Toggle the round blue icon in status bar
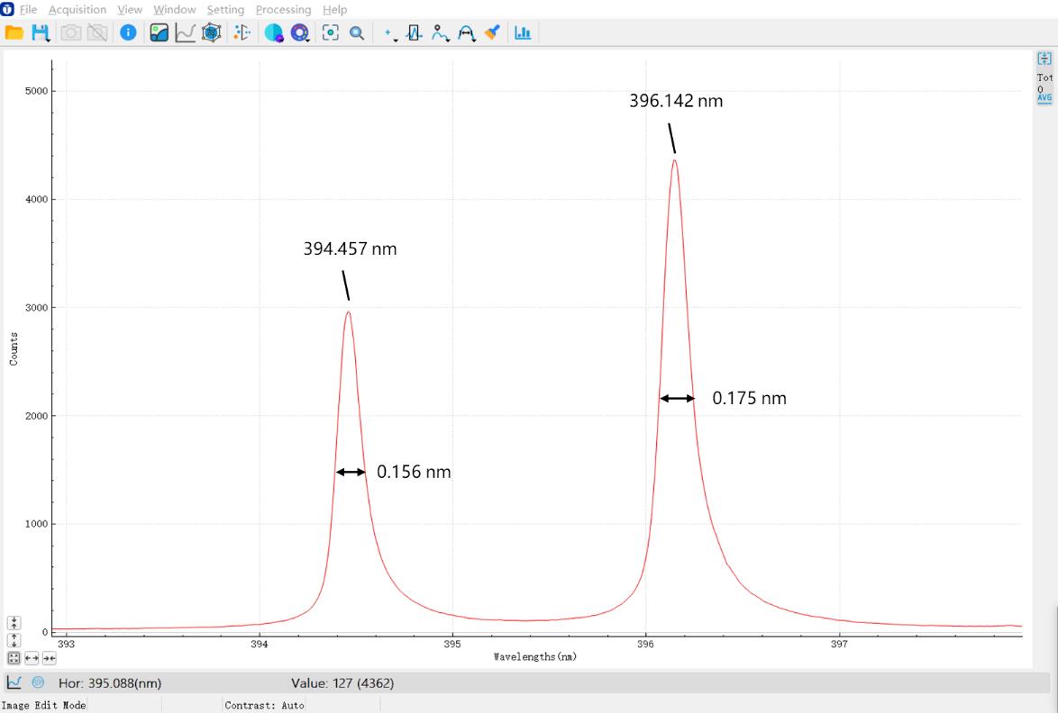 coord(38,683)
